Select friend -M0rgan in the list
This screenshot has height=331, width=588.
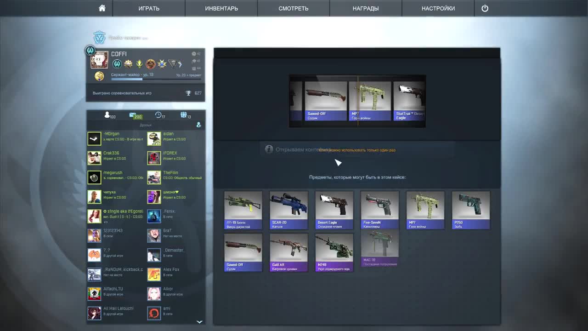[116, 138]
